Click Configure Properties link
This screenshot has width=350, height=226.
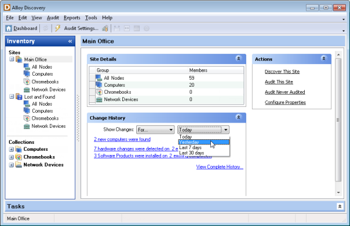285,102
